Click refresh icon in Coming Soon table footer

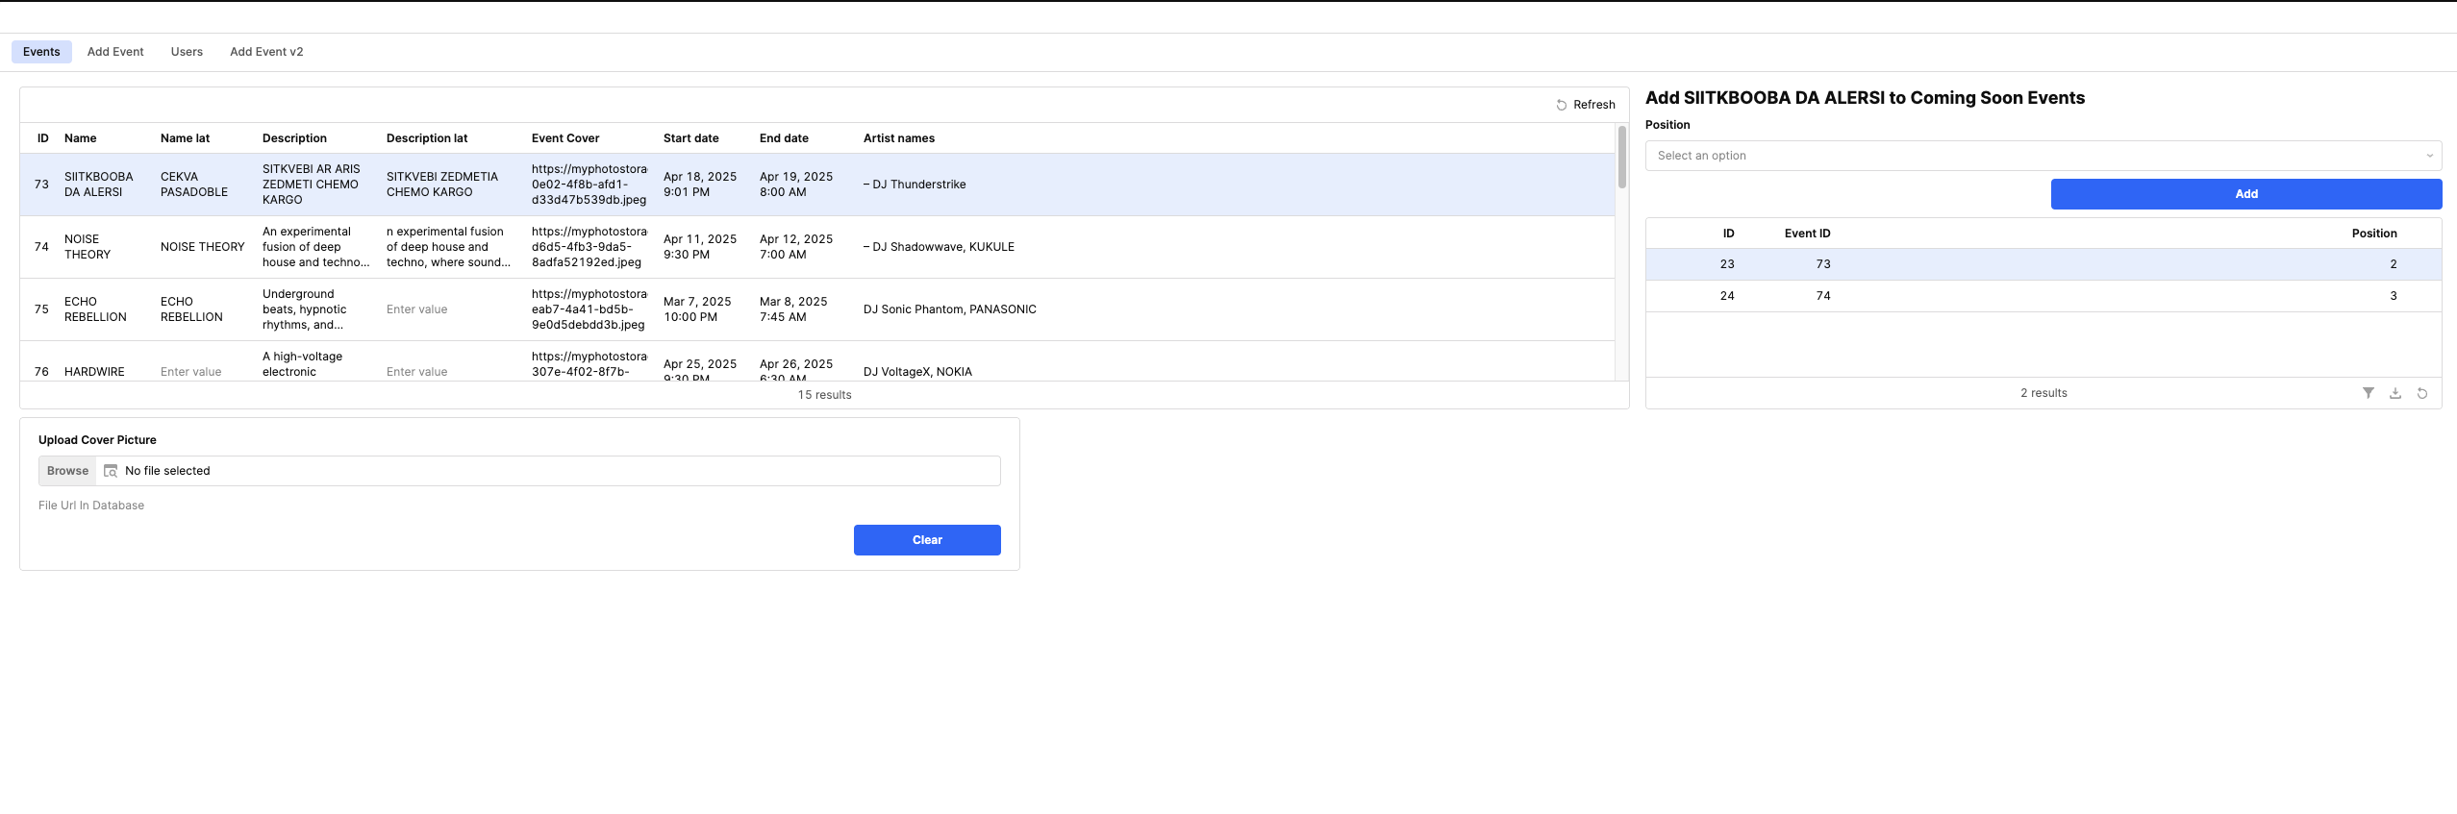tap(2421, 393)
